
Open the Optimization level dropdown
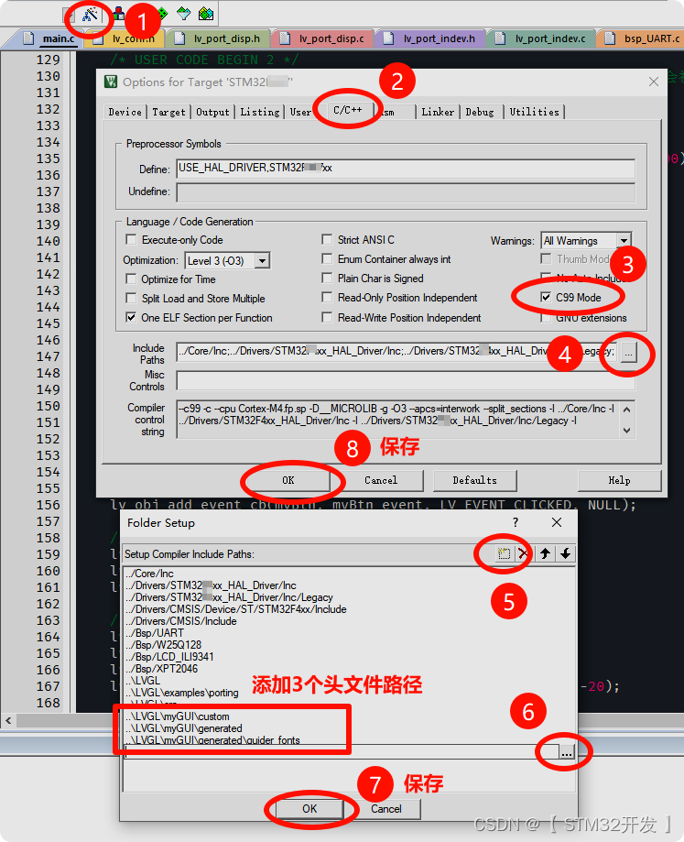click(x=262, y=261)
